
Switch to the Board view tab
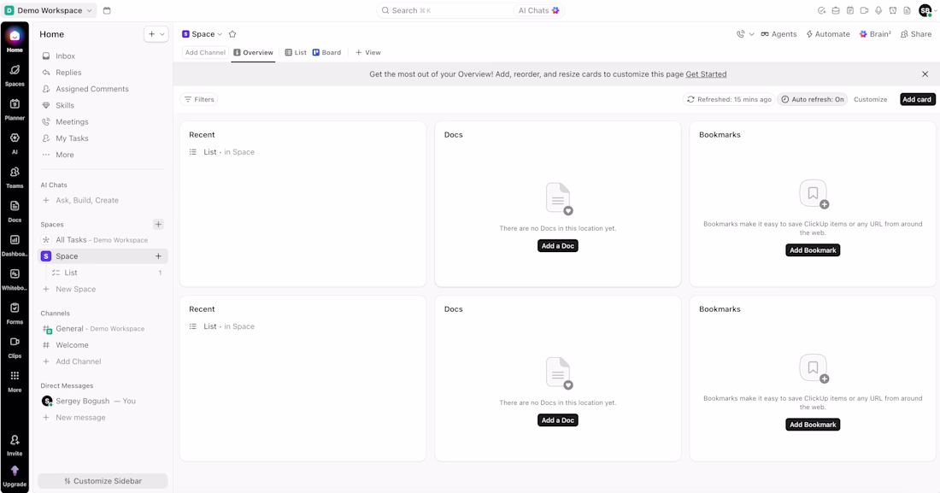pos(326,53)
